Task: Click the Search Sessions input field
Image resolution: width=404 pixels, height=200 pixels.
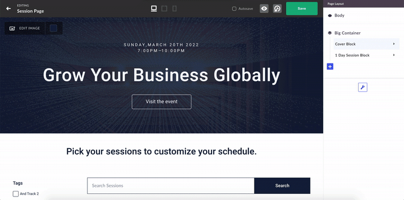Action: (171, 185)
